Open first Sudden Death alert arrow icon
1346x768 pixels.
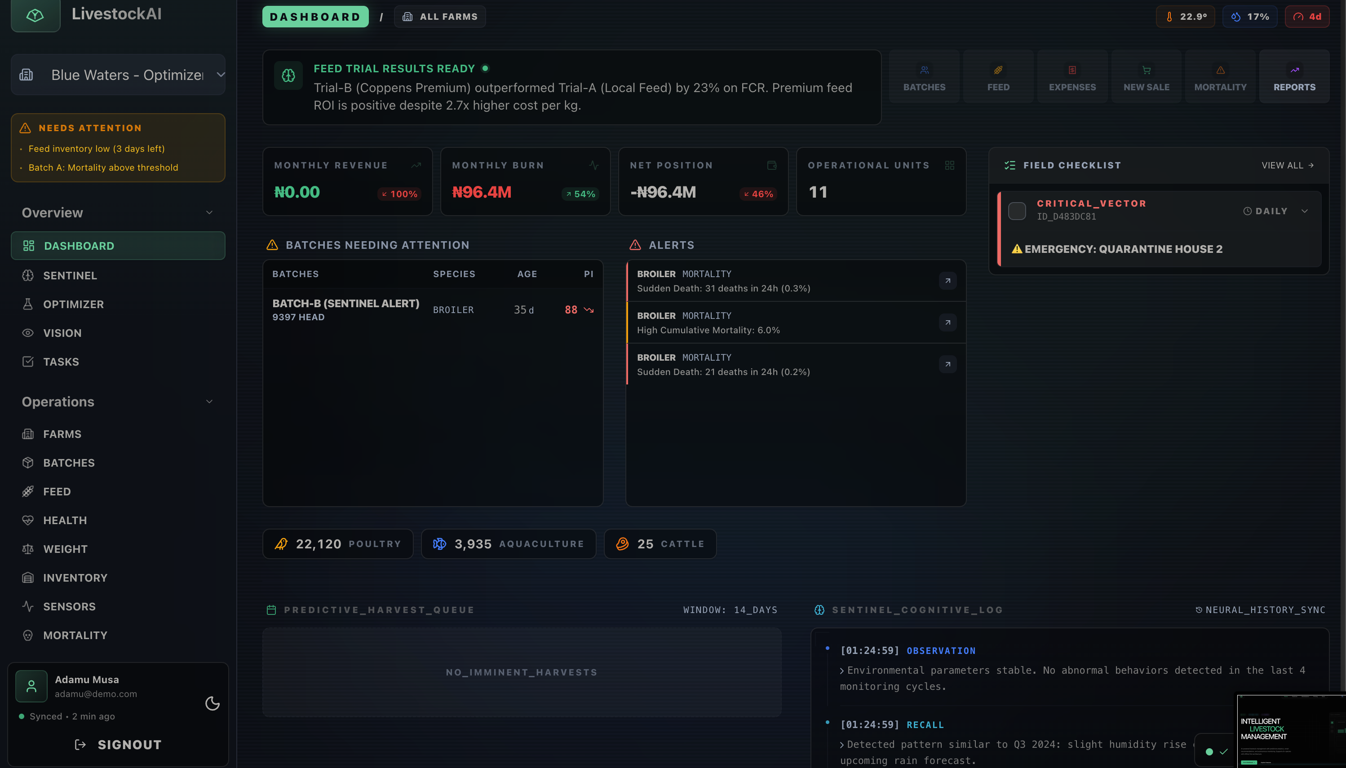click(947, 281)
